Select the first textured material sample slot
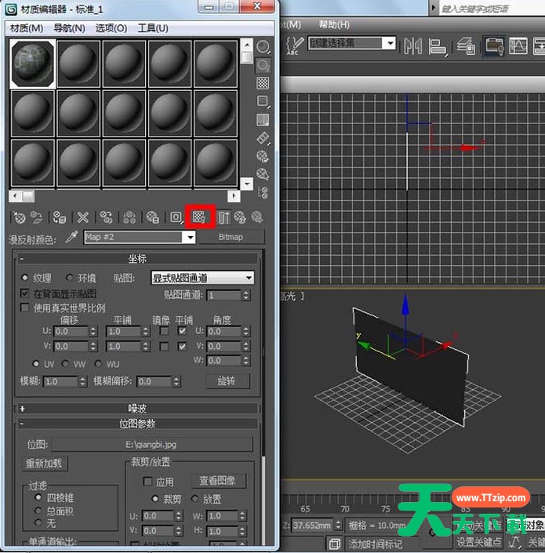This screenshot has height=553, width=545. click(x=33, y=64)
